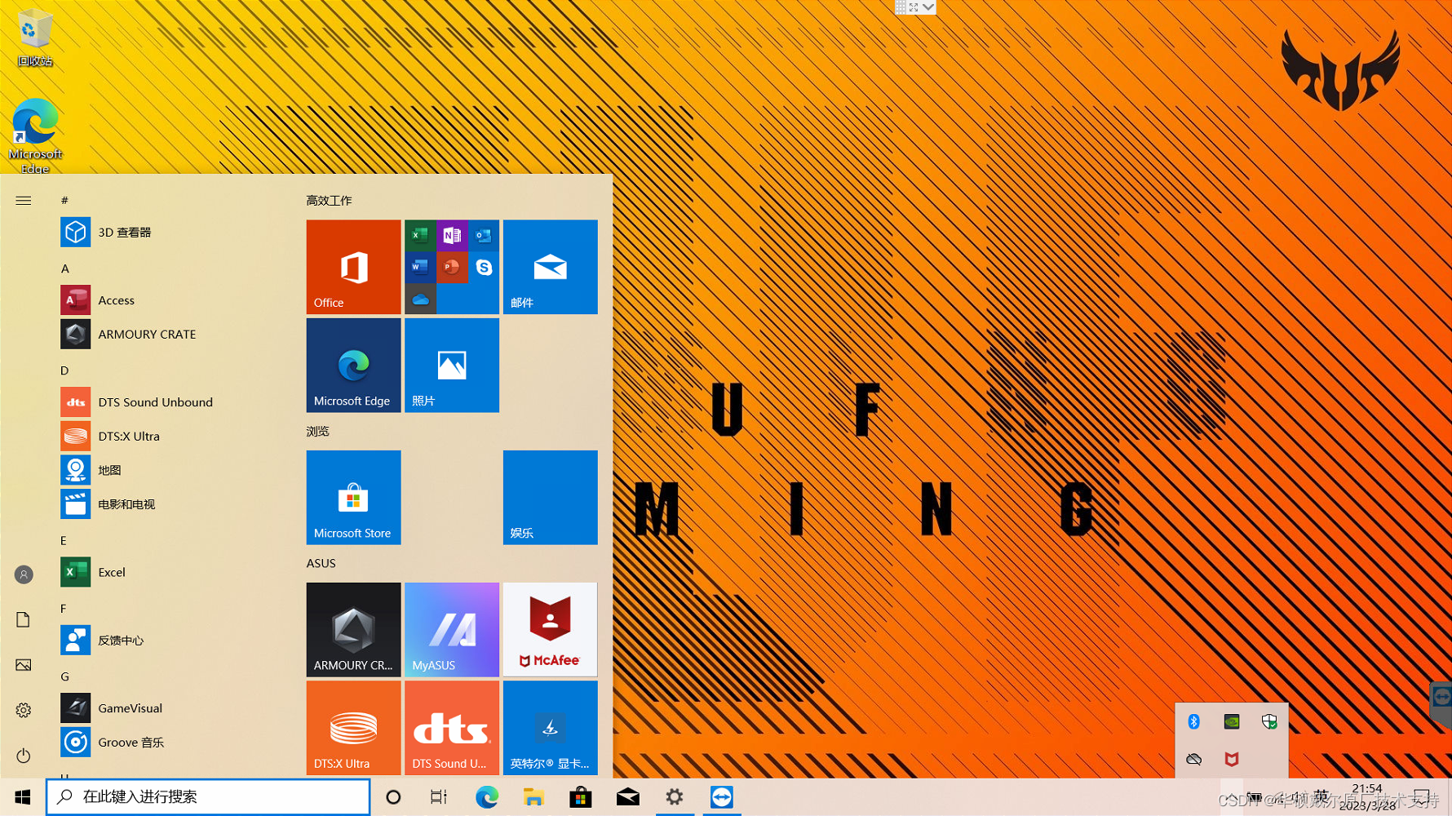Open the DTS Sound Unbound tile

click(x=452, y=728)
